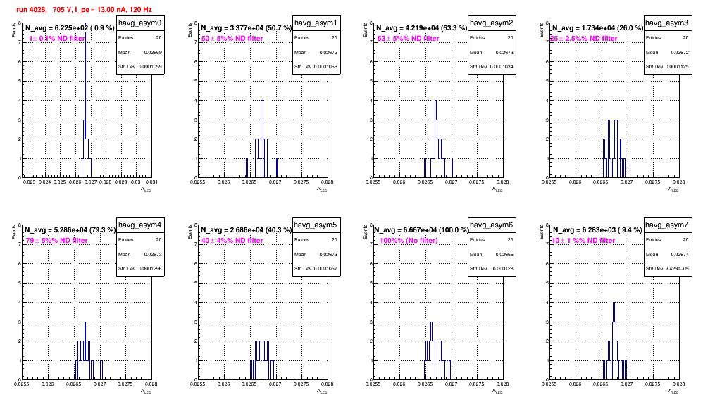
Task: Click the N_avg = 5.286e+04 label
Action: coord(70,230)
